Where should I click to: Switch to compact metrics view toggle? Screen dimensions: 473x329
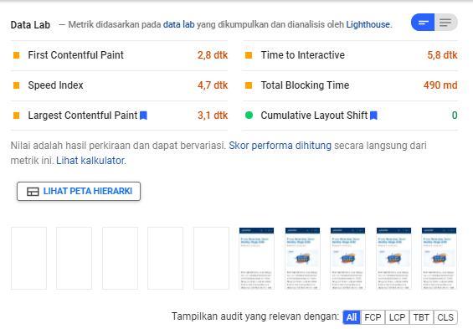pyautogui.click(x=423, y=23)
